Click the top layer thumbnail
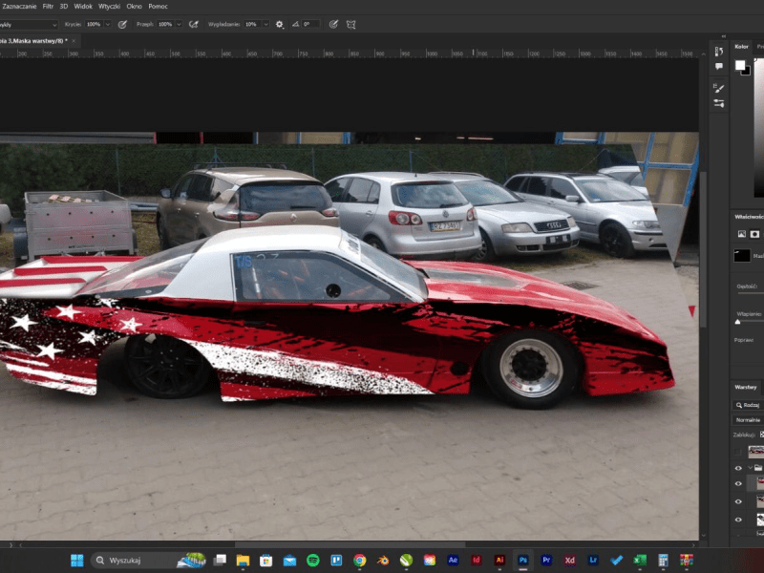This screenshot has width=764, height=573. 756,452
